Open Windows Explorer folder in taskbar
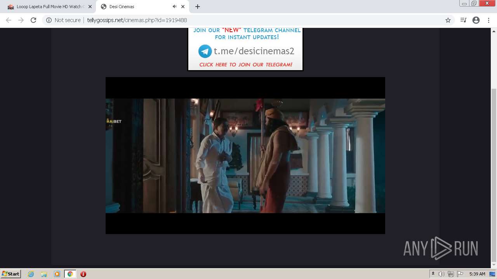Image resolution: width=497 pixels, height=279 pixels. (44, 274)
